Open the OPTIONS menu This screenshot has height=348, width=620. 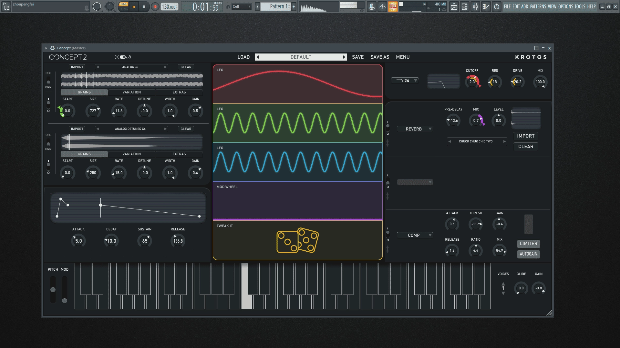pyautogui.click(x=566, y=6)
